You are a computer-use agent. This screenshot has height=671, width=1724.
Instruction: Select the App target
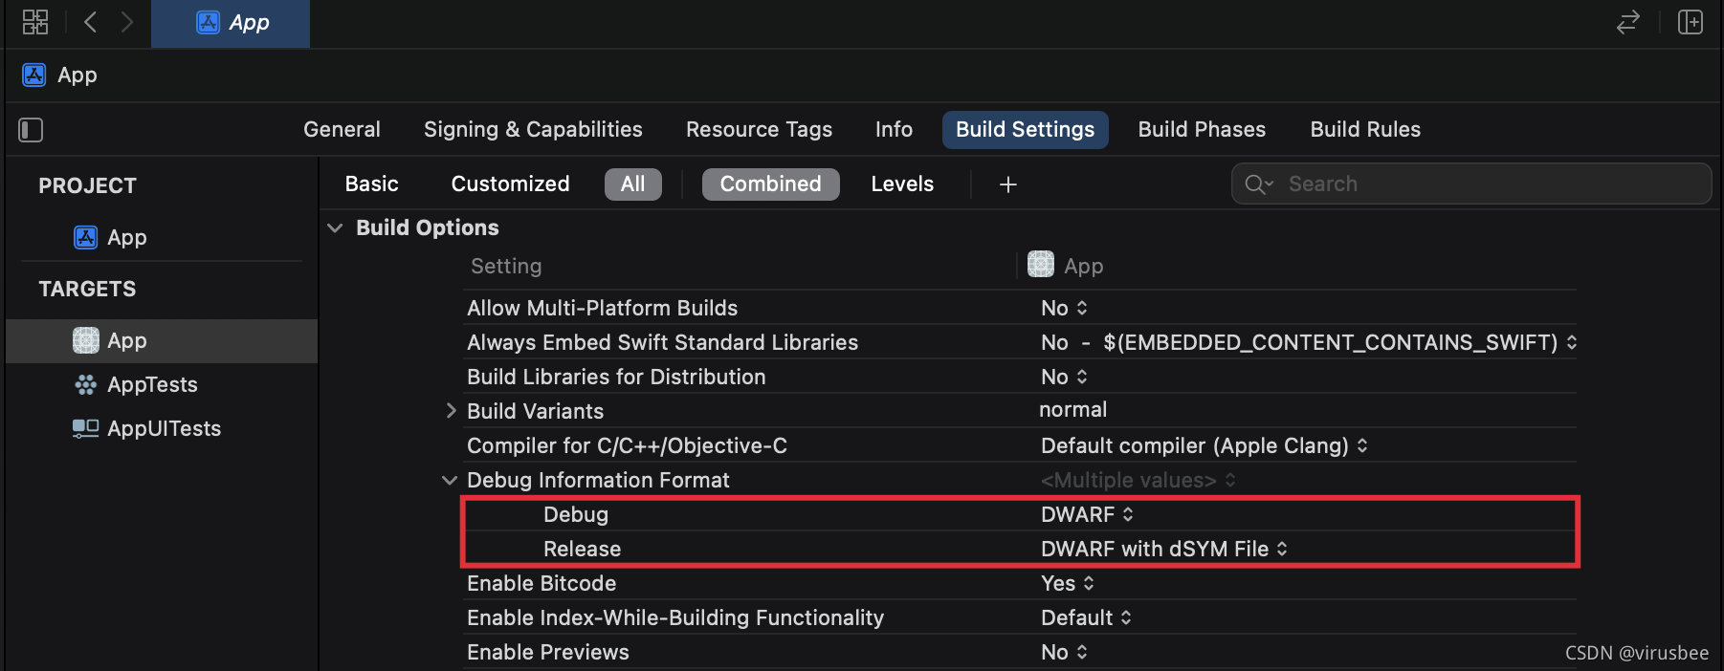point(162,340)
